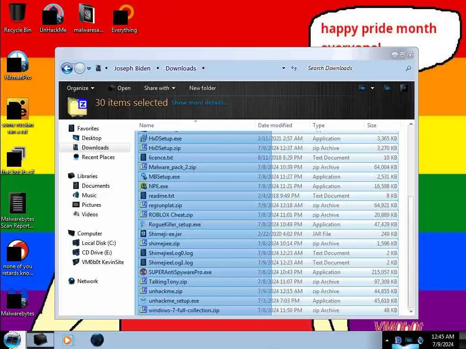Screen dimensions: 466x349
Task: Click the scrollbar down arrow
Action: [411, 311]
